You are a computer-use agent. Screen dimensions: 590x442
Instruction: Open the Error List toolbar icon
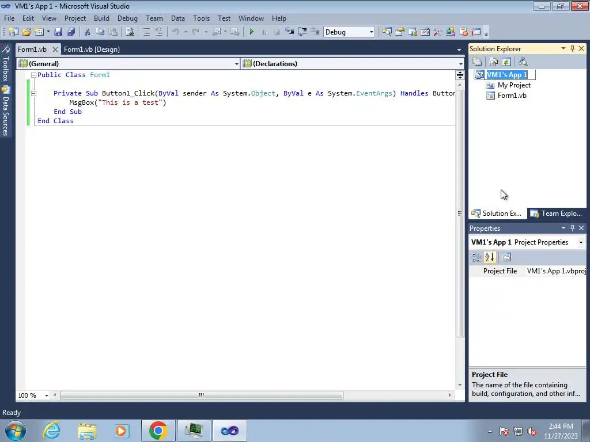(463, 32)
